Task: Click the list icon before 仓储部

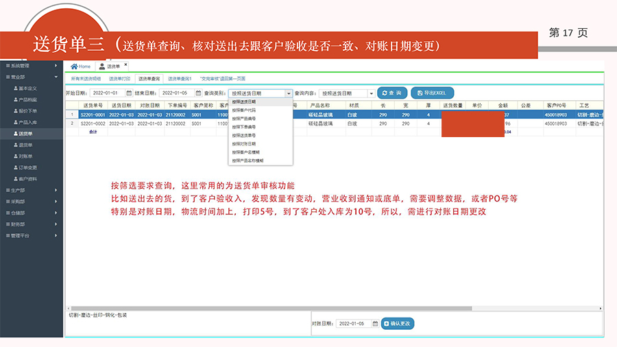Action: 8,213
